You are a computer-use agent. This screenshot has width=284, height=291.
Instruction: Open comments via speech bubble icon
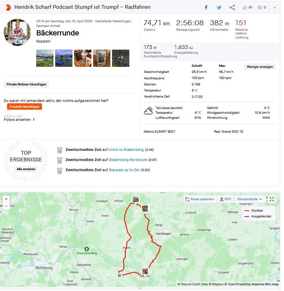tap(260, 7)
